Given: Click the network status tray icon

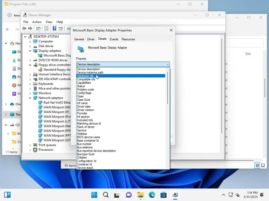Looking at the screenshot, I should (231, 195).
